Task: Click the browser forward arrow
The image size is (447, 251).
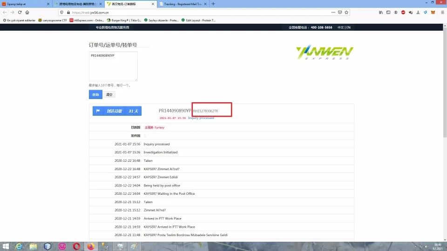Action: pos(12,12)
